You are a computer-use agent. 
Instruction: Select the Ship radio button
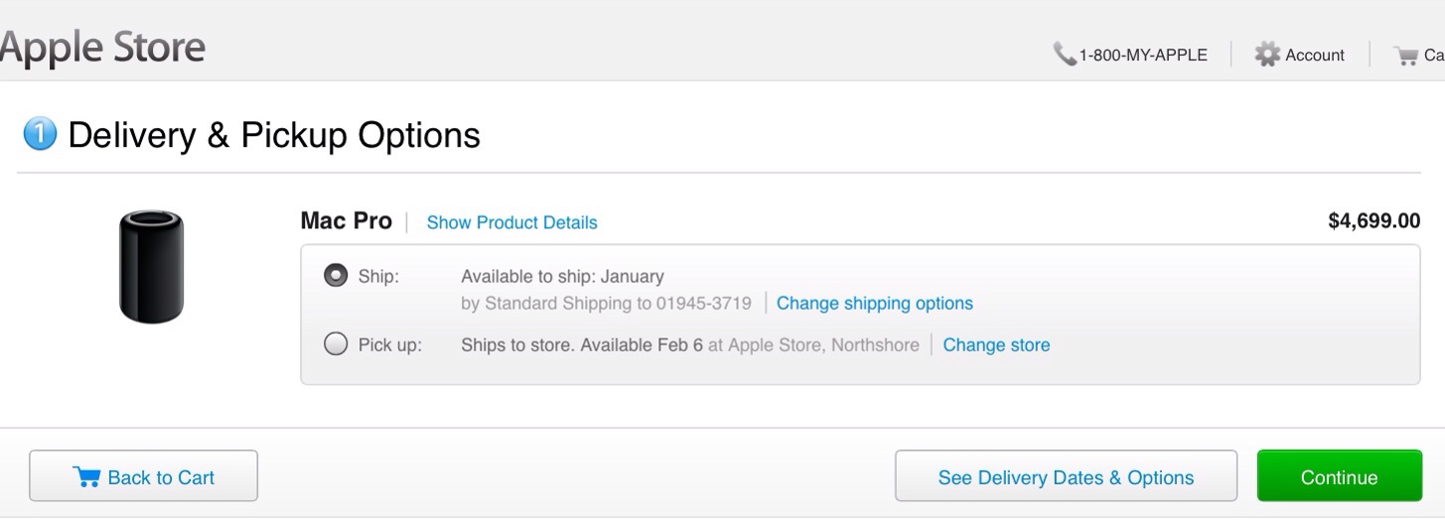click(x=336, y=275)
